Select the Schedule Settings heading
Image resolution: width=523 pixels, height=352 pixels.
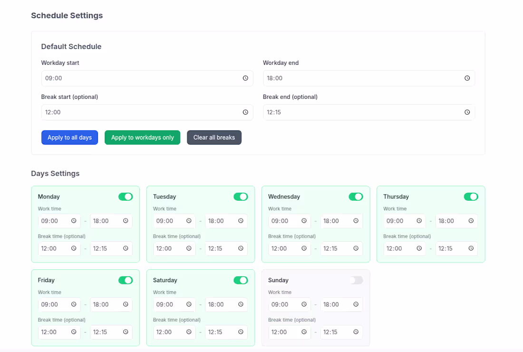(67, 15)
